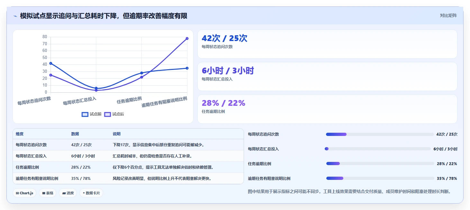Select 任务逾期比例 in the table's first column
The height and width of the screenshot is (210, 470).
pos(27,167)
